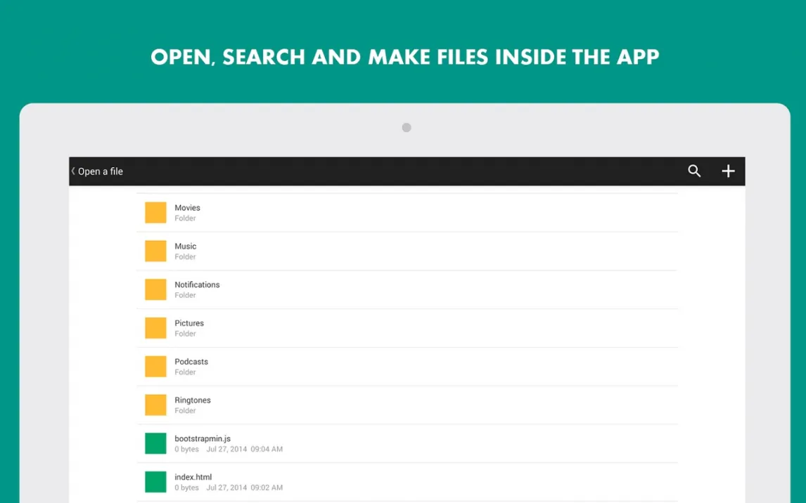Click the green bootstrapmin.js file icon
This screenshot has height=503, width=806.
pos(155,443)
